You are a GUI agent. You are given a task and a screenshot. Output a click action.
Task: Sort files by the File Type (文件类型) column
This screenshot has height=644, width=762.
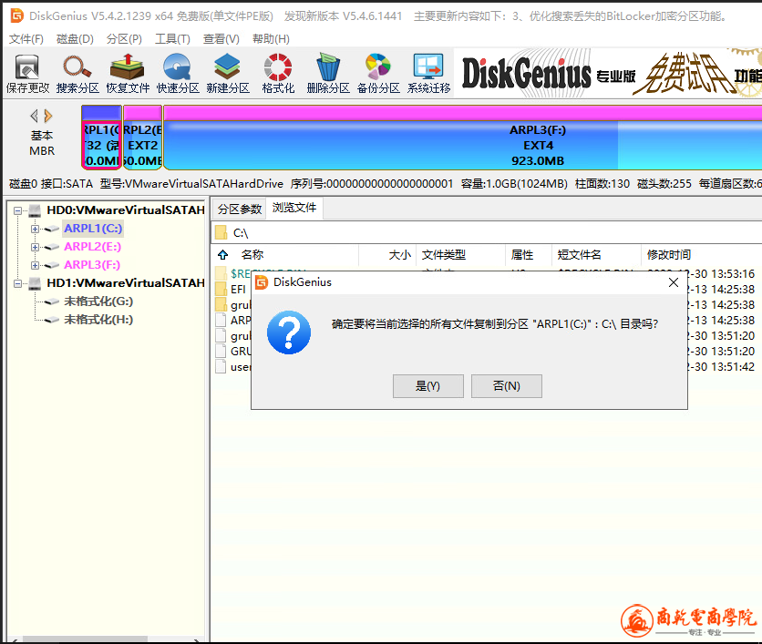[x=460, y=254]
